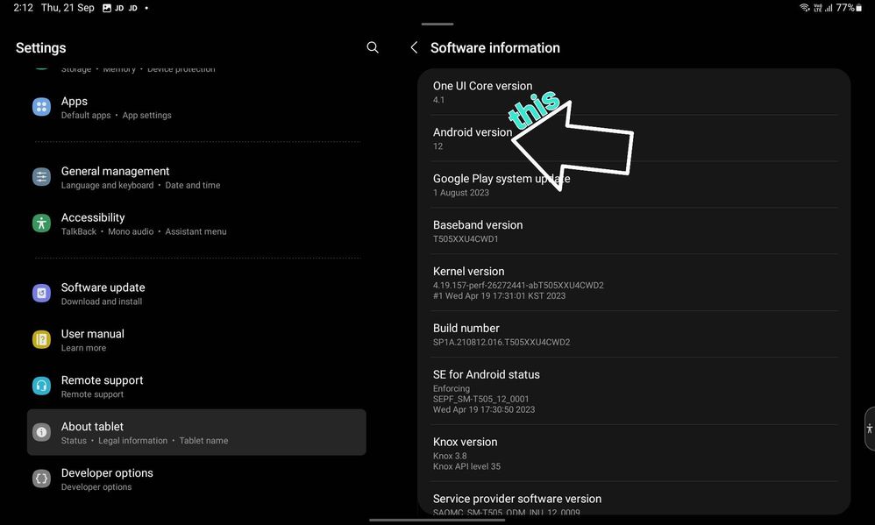Open the floating accessibility shortcut button
This screenshot has width=875, height=525.
point(870,429)
